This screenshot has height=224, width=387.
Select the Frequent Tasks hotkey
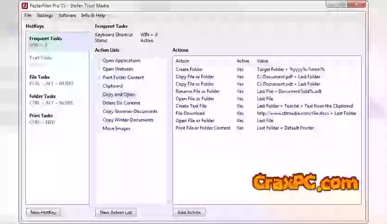[57, 42]
